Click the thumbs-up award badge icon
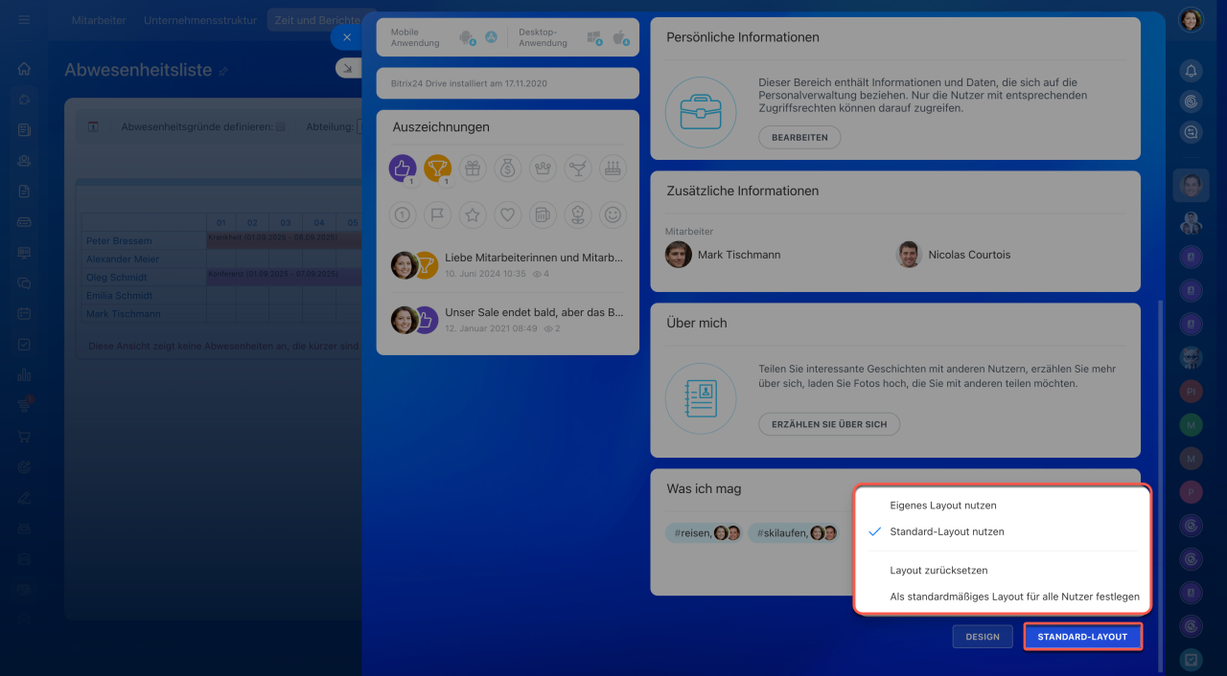Viewport: 1227px width, 676px height. (x=403, y=169)
